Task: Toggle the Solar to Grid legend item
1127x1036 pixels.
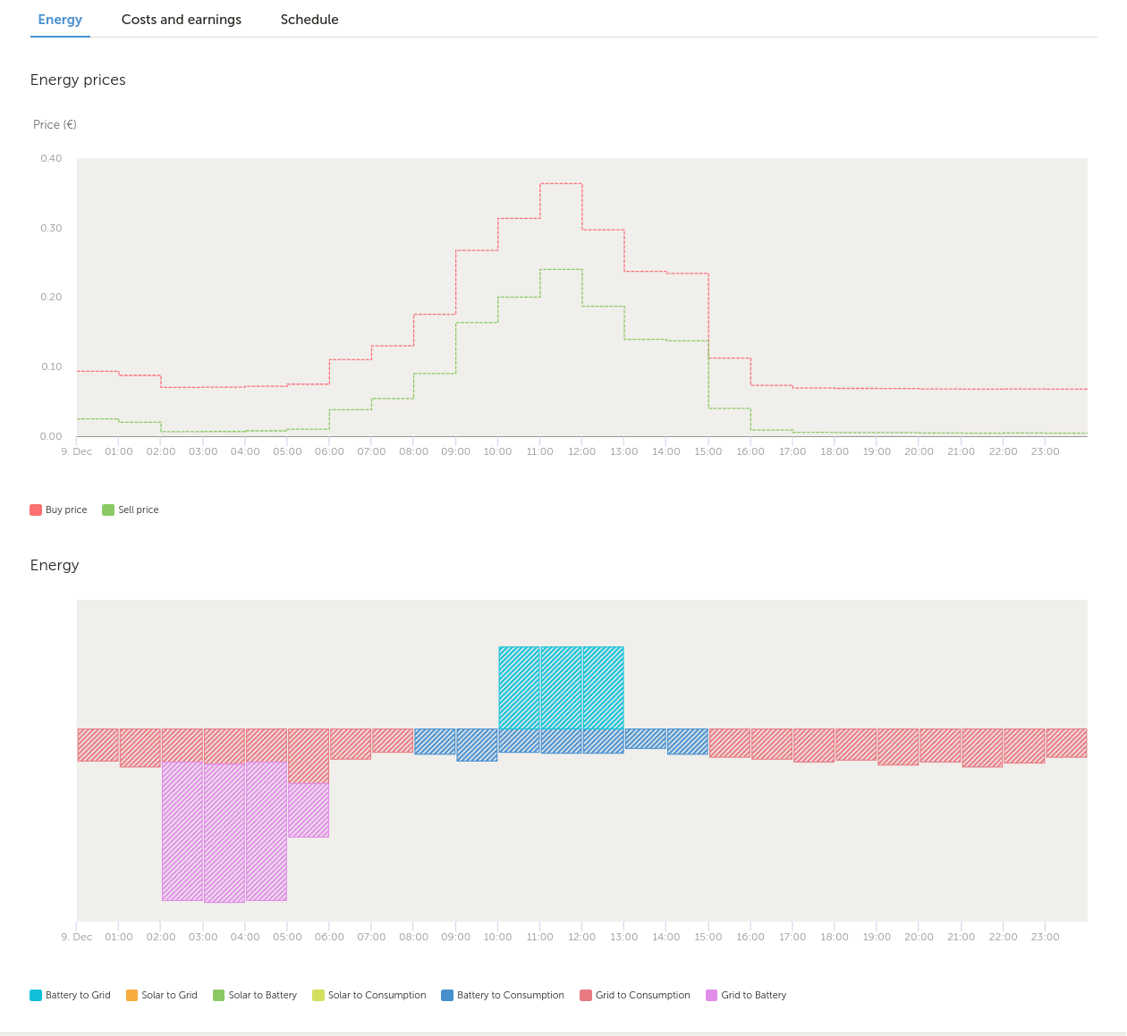Action: (162, 995)
